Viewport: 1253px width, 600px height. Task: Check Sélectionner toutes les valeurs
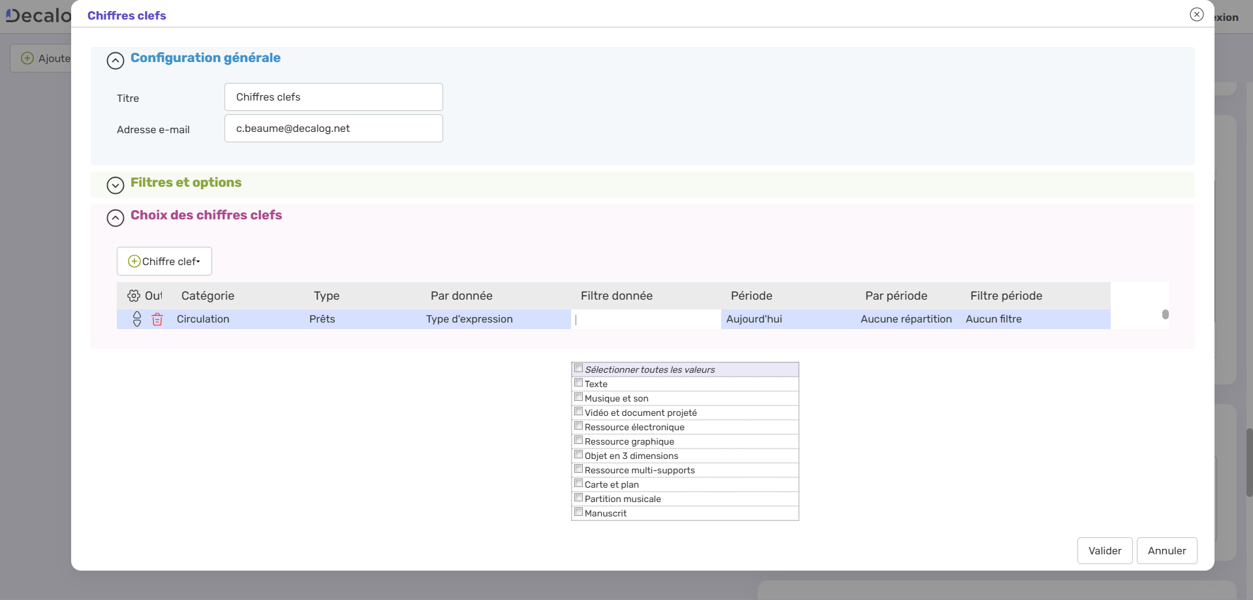click(x=579, y=368)
